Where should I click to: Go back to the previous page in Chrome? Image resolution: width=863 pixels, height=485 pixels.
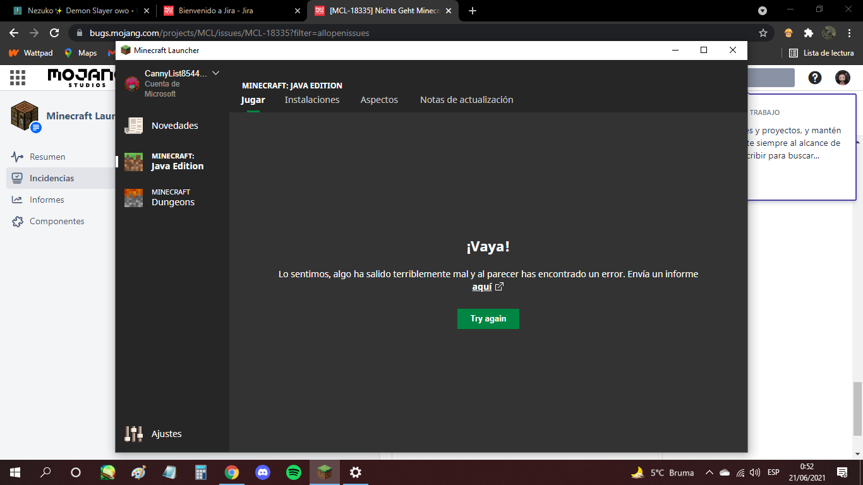[x=14, y=33]
